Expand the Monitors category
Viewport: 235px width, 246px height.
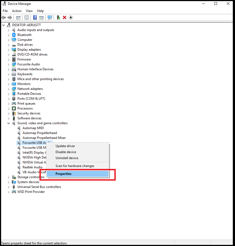pyautogui.click(x=9, y=84)
